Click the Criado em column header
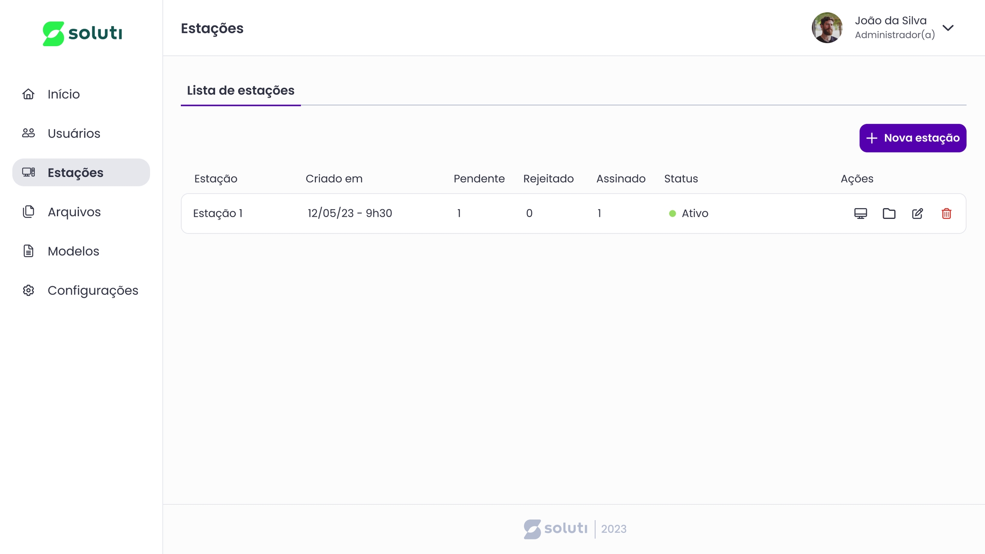This screenshot has height=554, width=985. [x=334, y=179]
